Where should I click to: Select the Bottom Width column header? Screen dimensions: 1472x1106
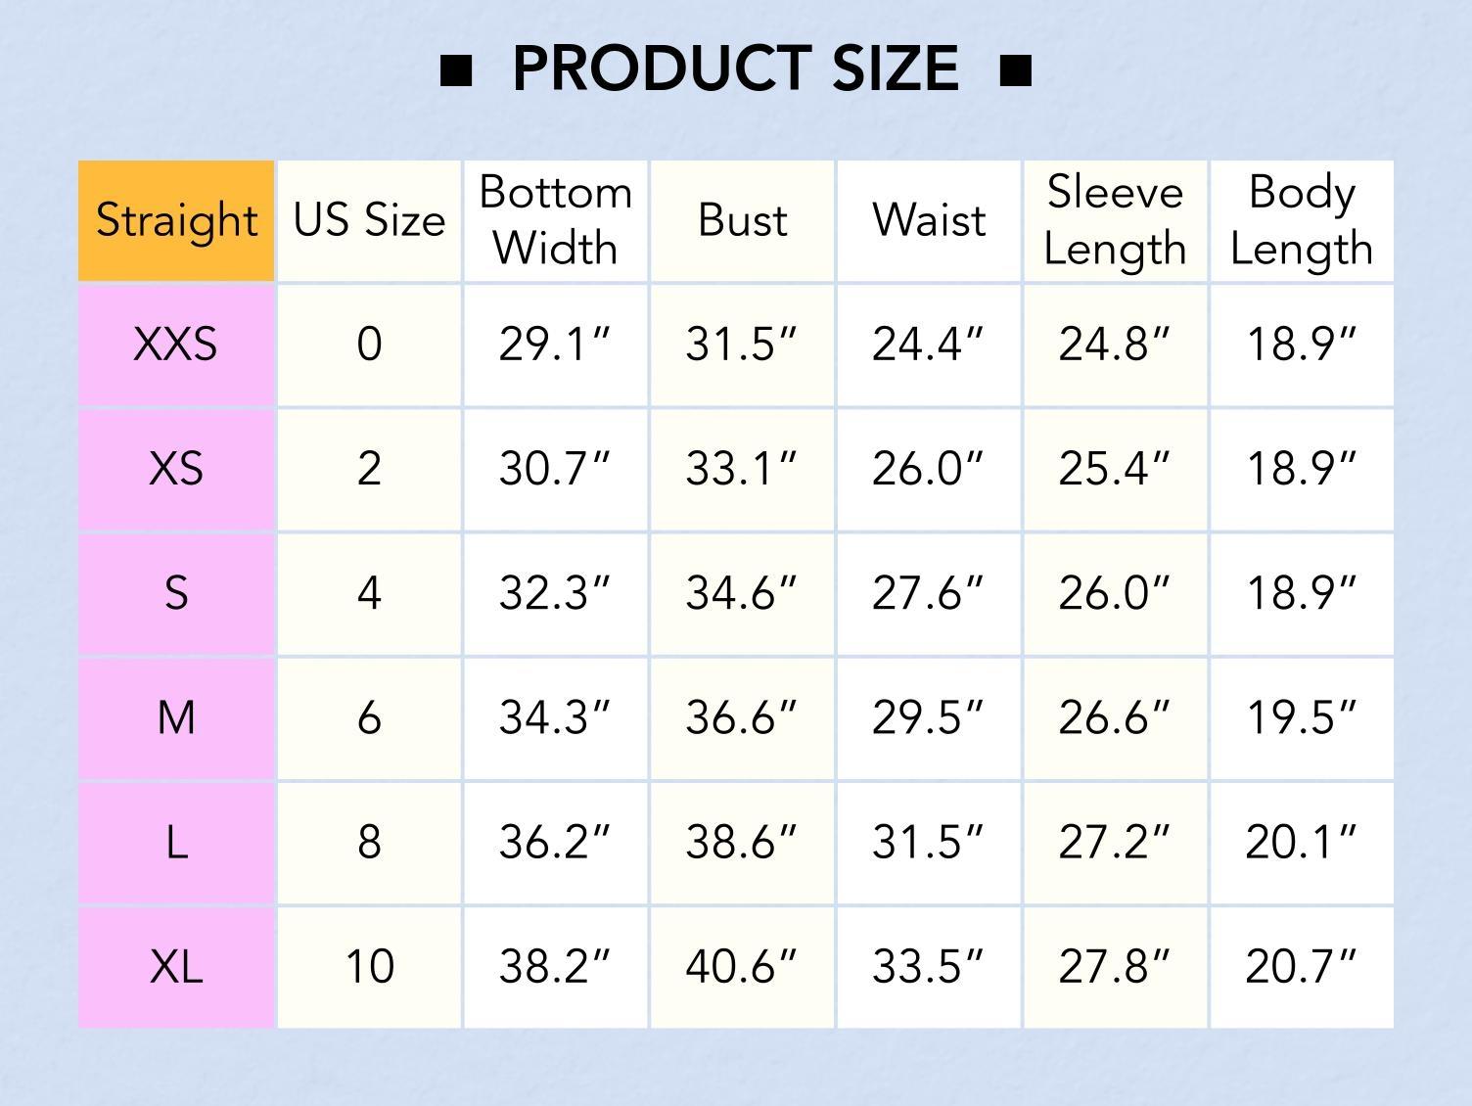pyautogui.click(x=555, y=220)
